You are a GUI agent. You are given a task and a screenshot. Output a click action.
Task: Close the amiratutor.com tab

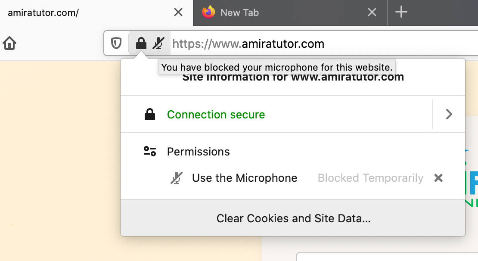(x=178, y=12)
